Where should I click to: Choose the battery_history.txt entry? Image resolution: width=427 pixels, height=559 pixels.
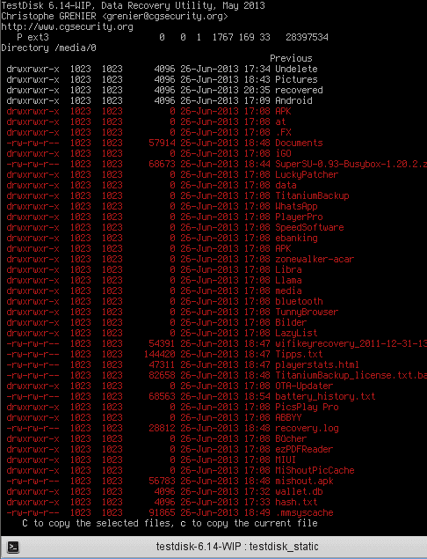tap(191, 396)
